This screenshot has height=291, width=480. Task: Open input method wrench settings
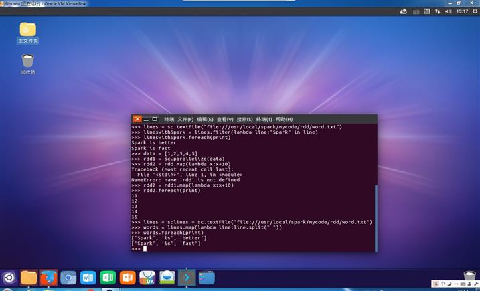[x=476, y=284]
